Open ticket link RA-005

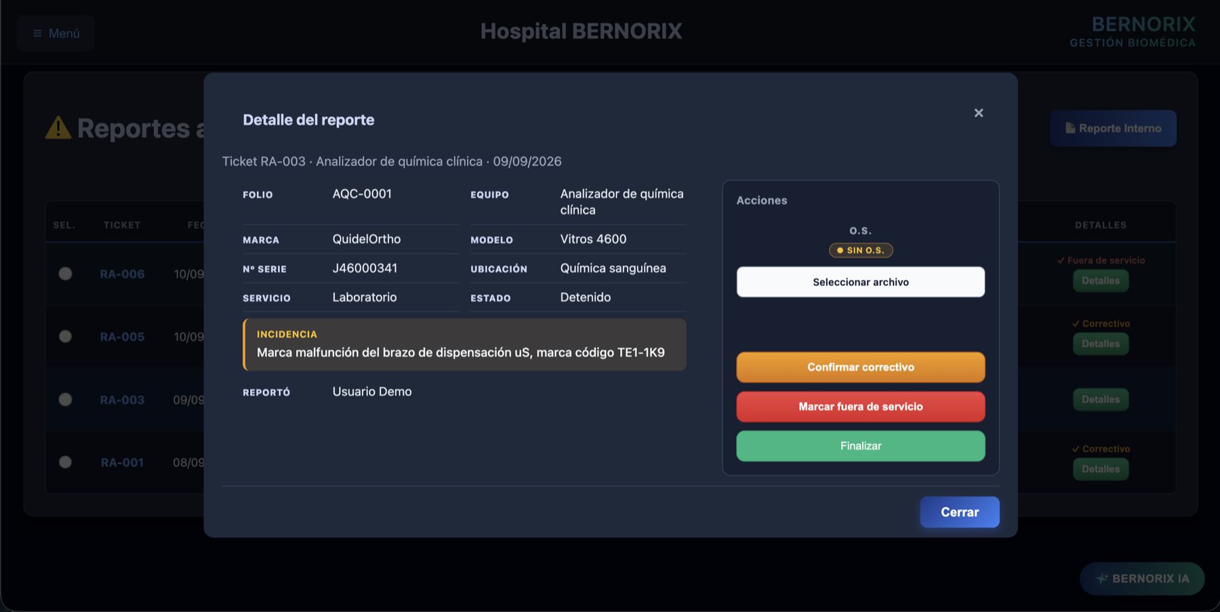[122, 337]
